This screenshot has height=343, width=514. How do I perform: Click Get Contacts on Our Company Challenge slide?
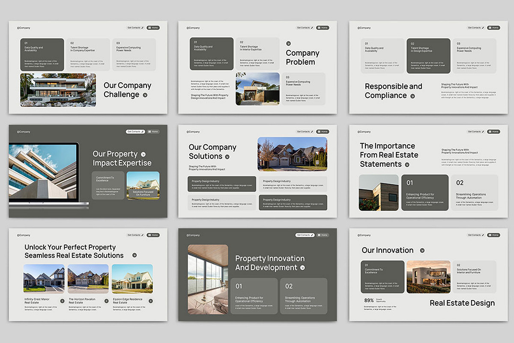pyautogui.click(x=135, y=27)
